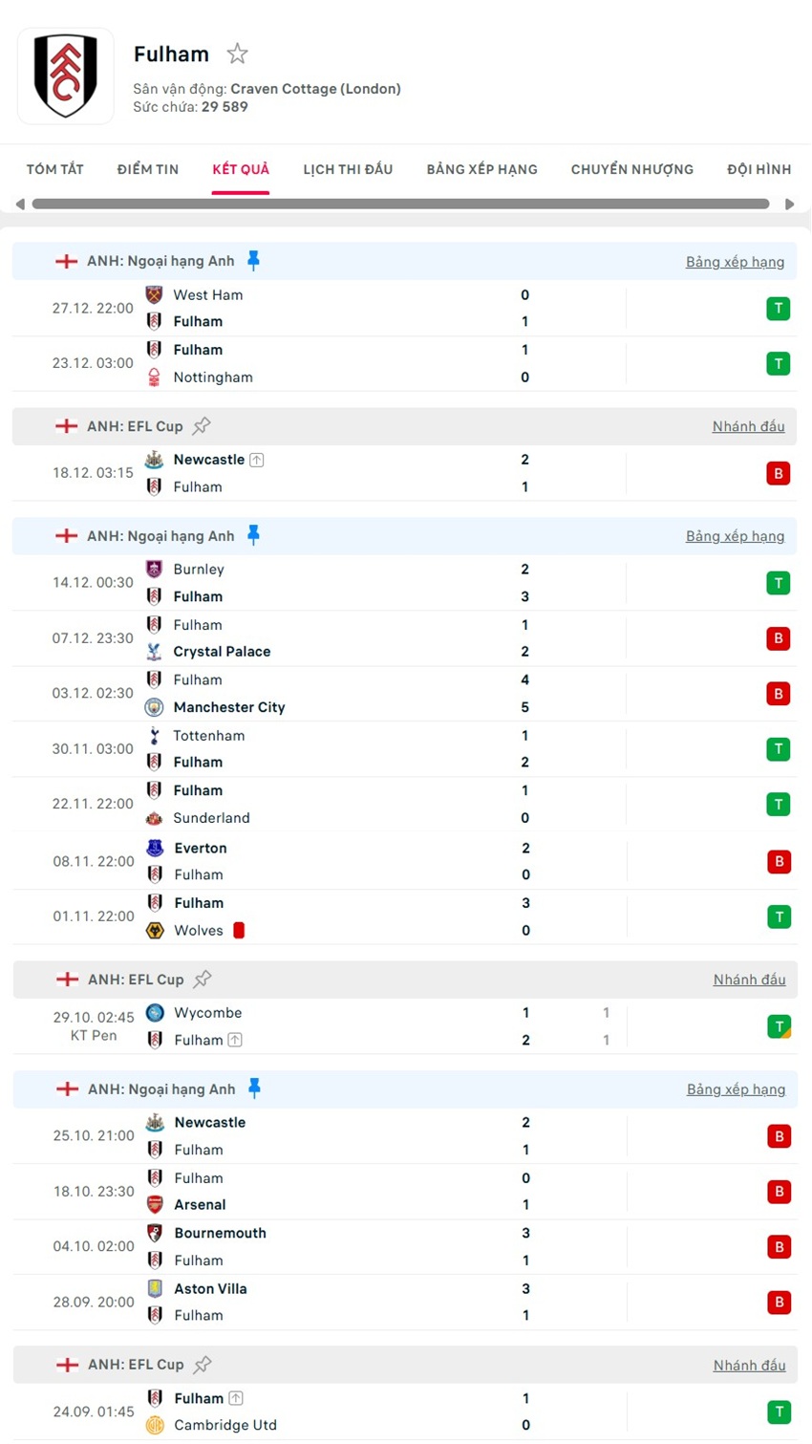Screen dimensions: 812x1444
Task: Click the green T badge for the Burnley match
Action: coord(779,582)
